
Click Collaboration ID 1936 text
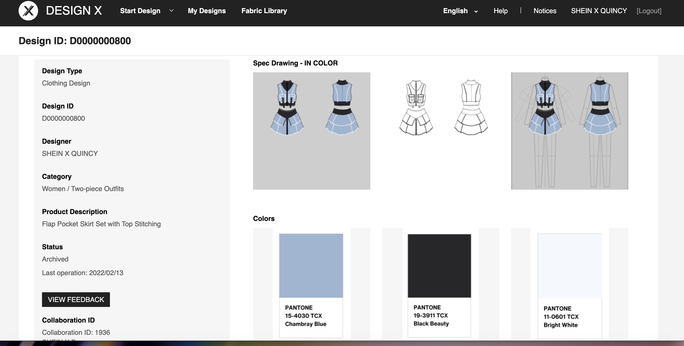[x=76, y=332]
